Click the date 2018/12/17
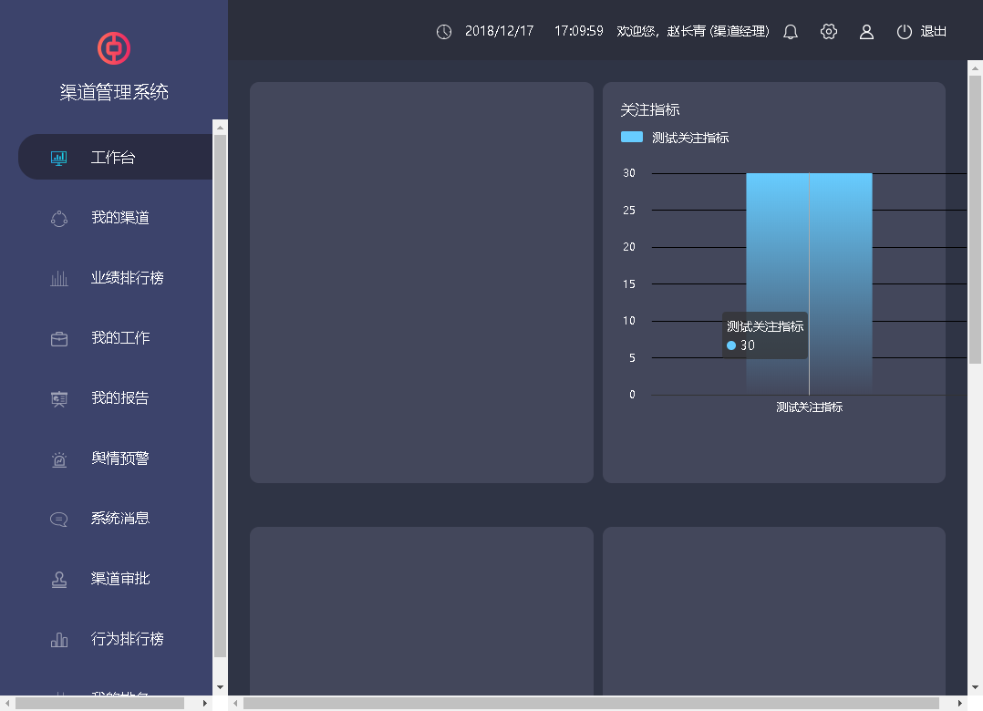Screen dimensions: 983x711 (x=499, y=31)
